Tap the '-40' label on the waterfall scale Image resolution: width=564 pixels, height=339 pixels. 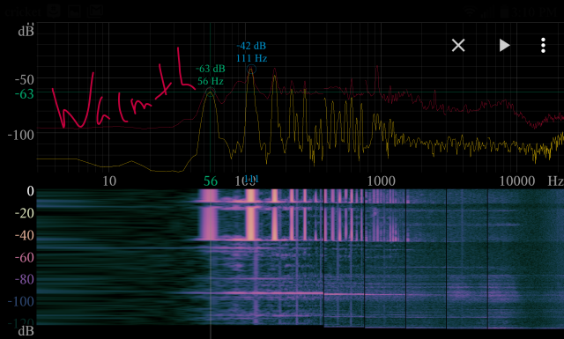tap(24, 235)
